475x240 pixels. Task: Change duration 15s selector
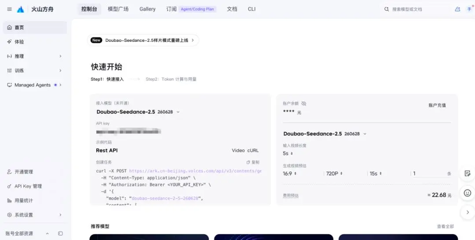(376, 174)
